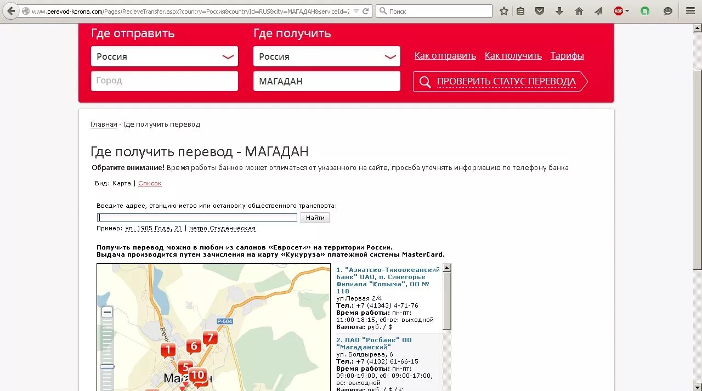Click phone text "+7 (41343) 4-71-76"
This screenshot has width=702, height=391.
(387, 305)
